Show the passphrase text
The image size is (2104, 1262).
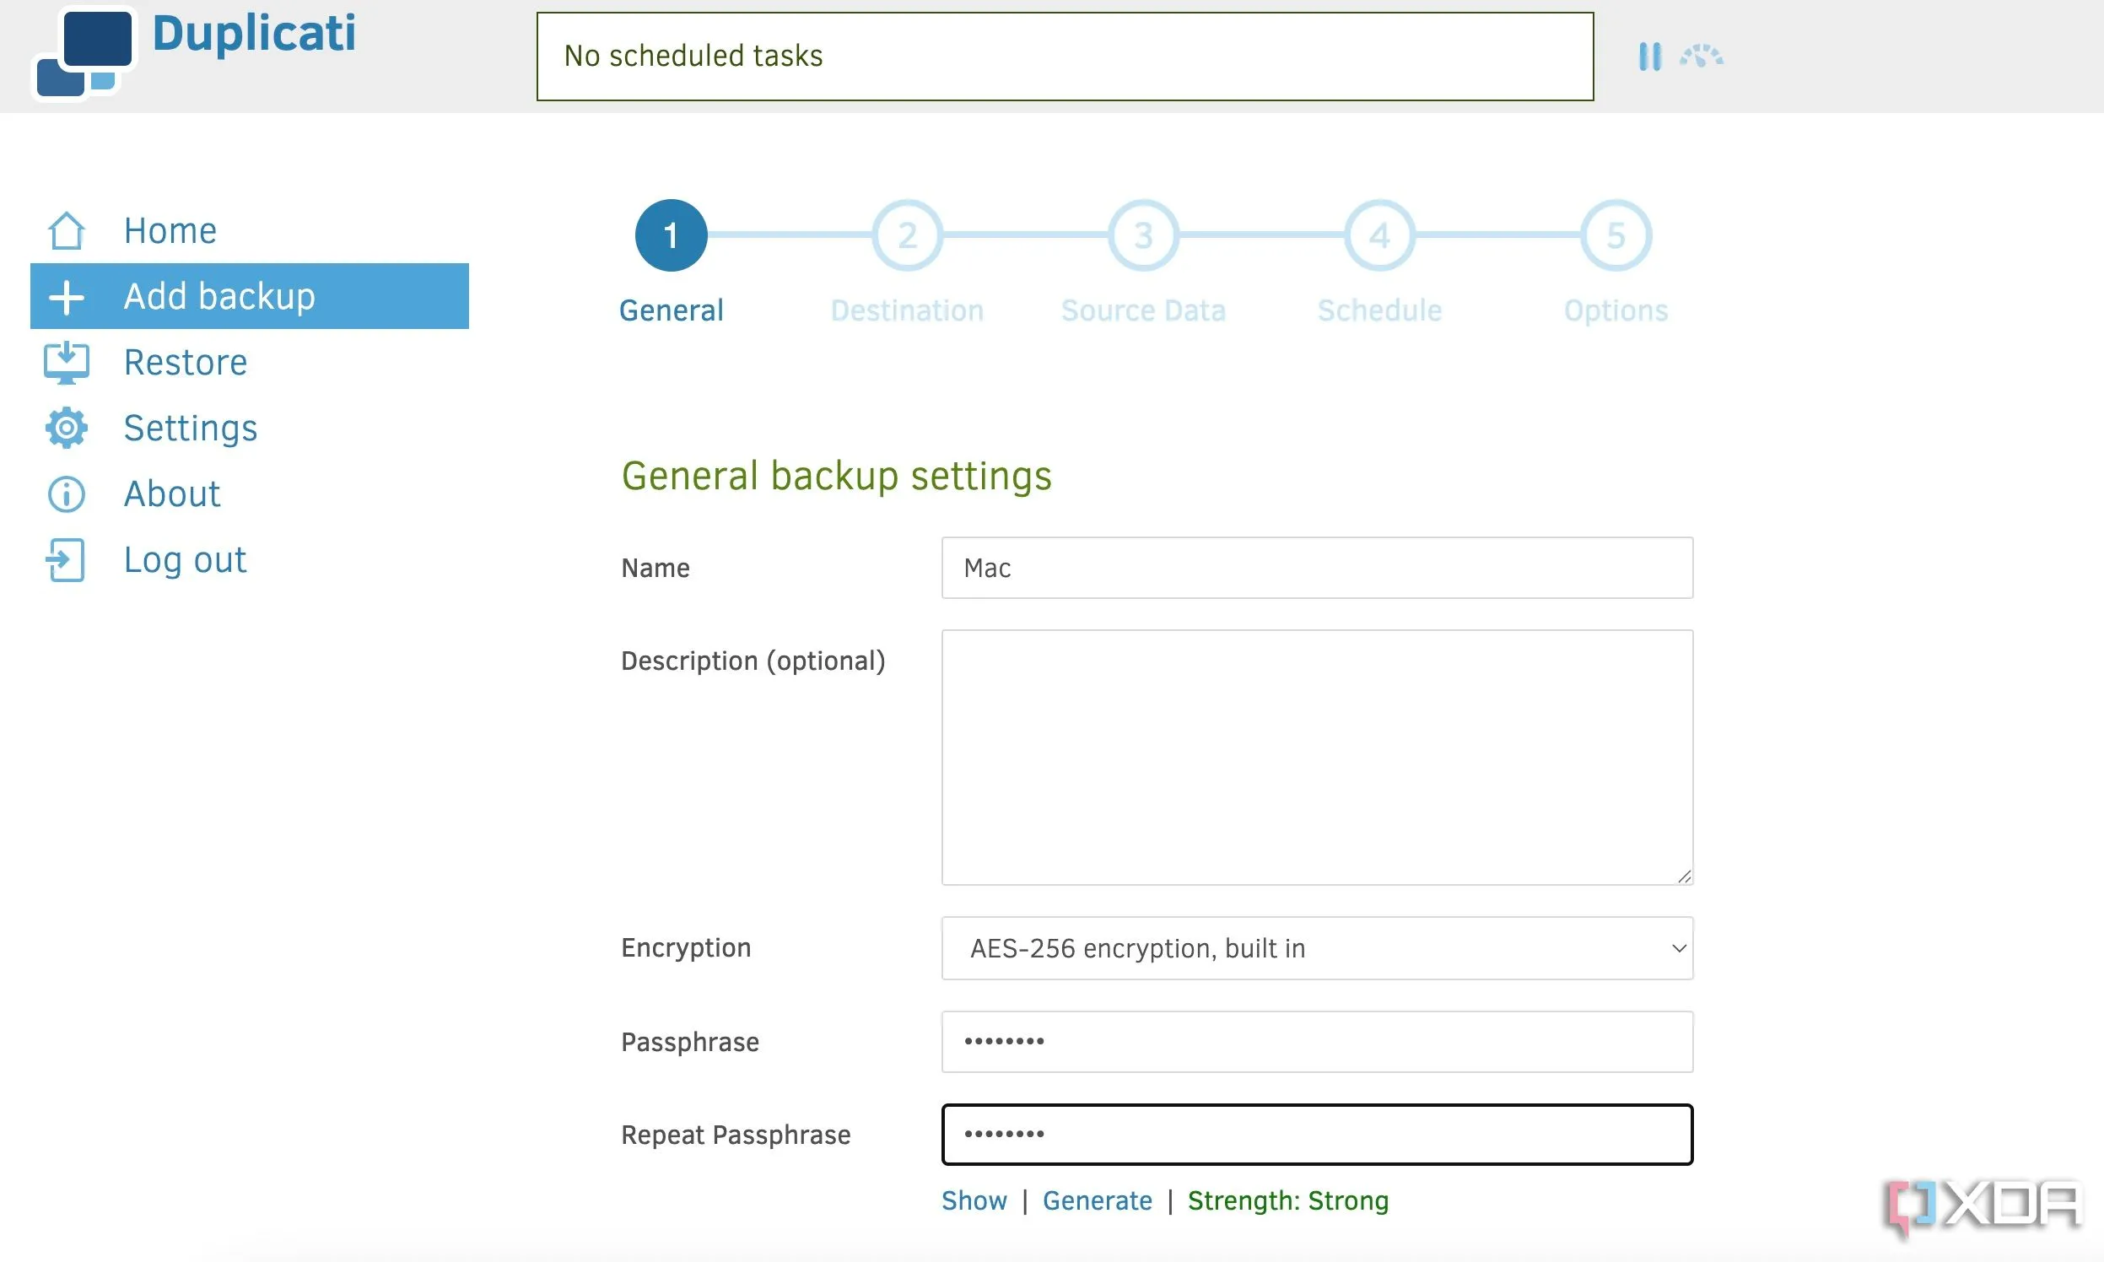point(974,1200)
